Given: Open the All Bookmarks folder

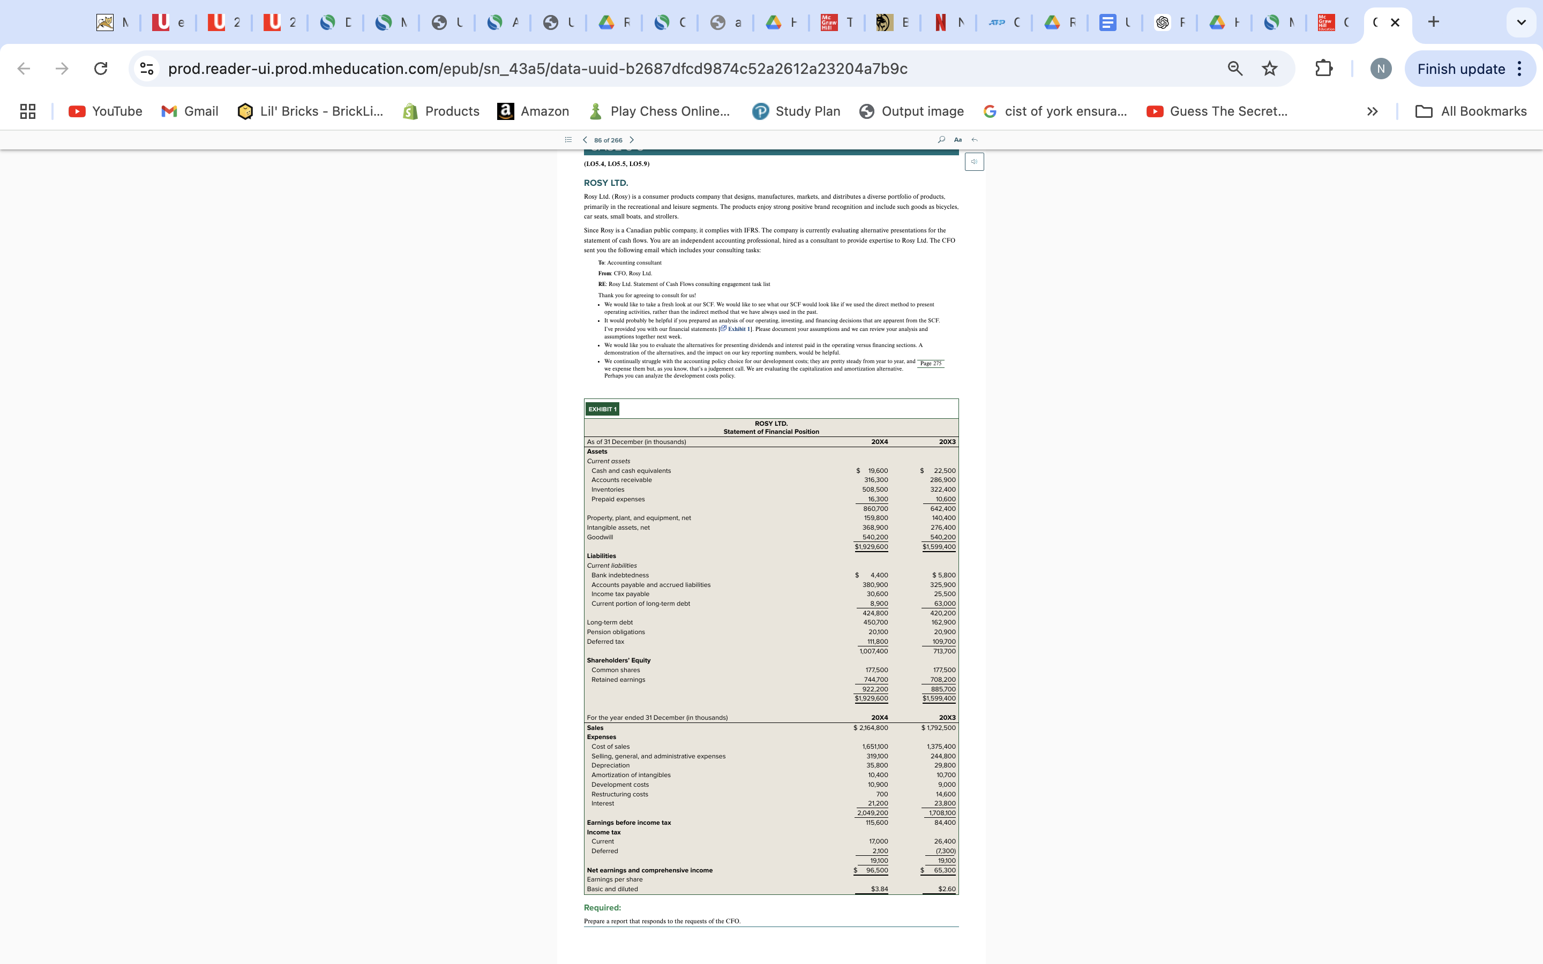Looking at the screenshot, I should coord(1470,111).
